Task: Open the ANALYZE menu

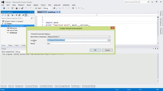Action: [57, 5]
